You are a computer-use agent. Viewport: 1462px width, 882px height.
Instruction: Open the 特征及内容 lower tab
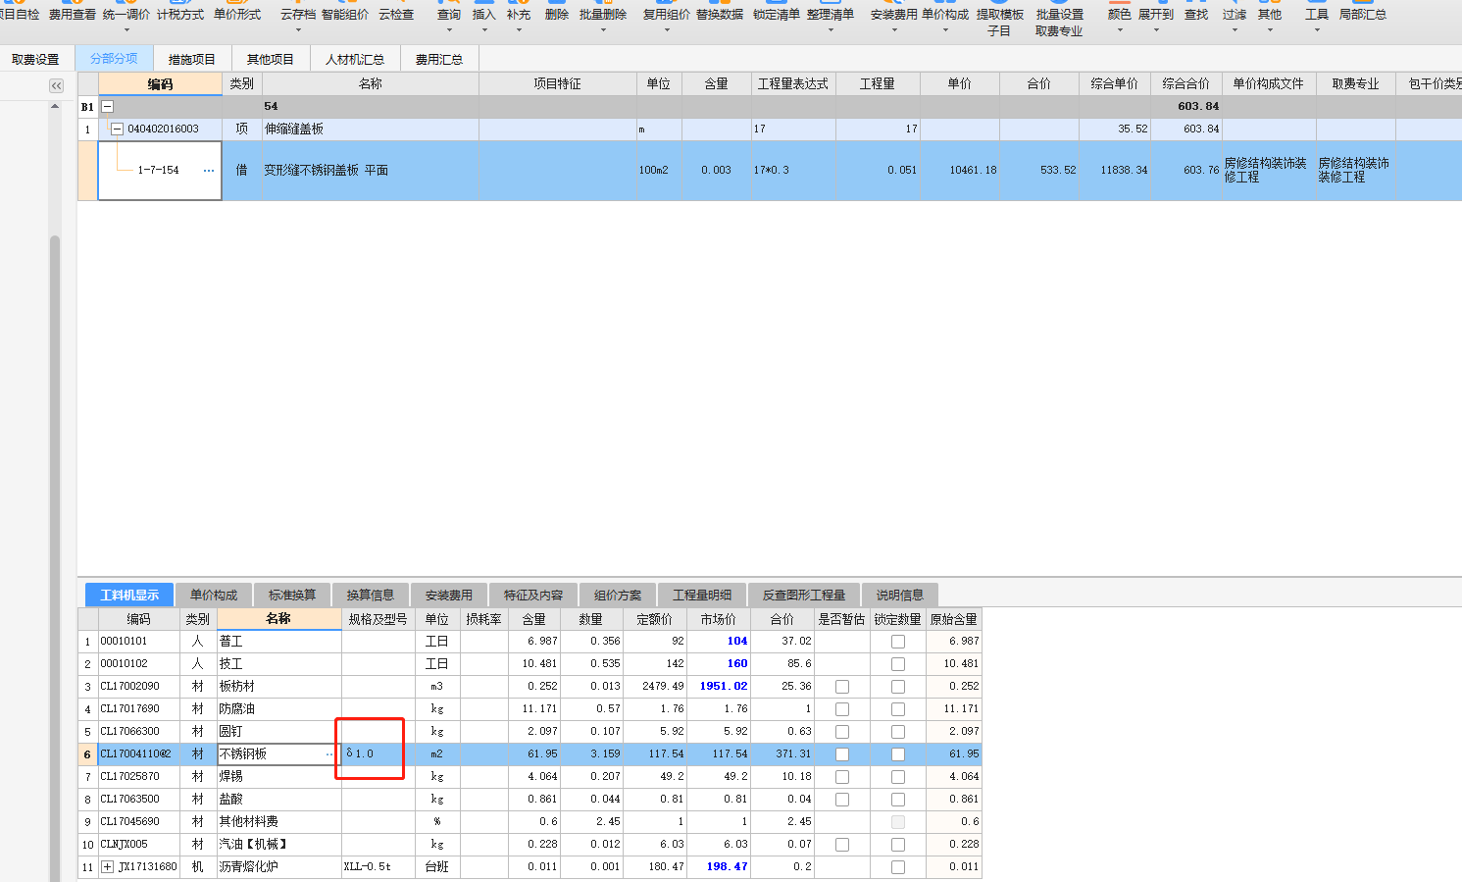533,595
